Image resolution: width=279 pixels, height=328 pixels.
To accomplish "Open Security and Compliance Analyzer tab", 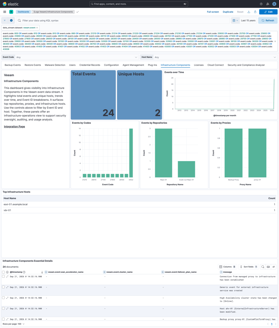I will tap(246, 65).
